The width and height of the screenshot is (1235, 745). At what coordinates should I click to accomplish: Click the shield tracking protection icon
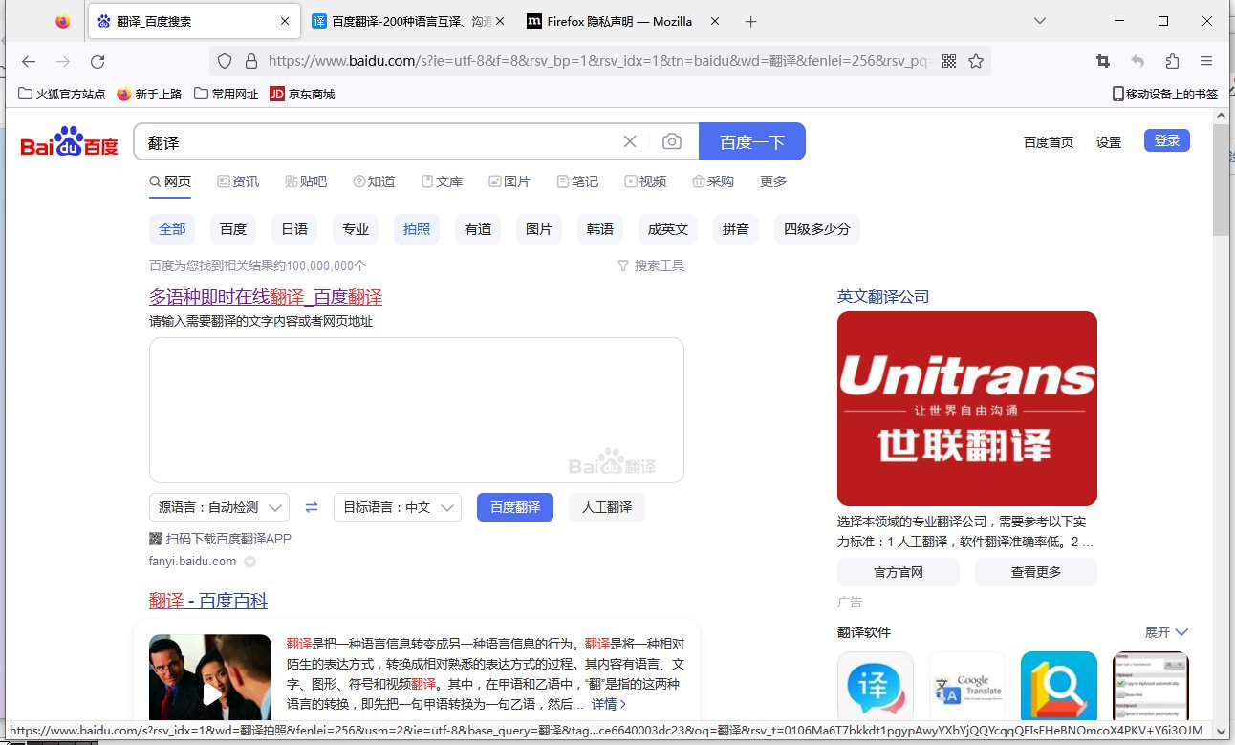click(225, 61)
